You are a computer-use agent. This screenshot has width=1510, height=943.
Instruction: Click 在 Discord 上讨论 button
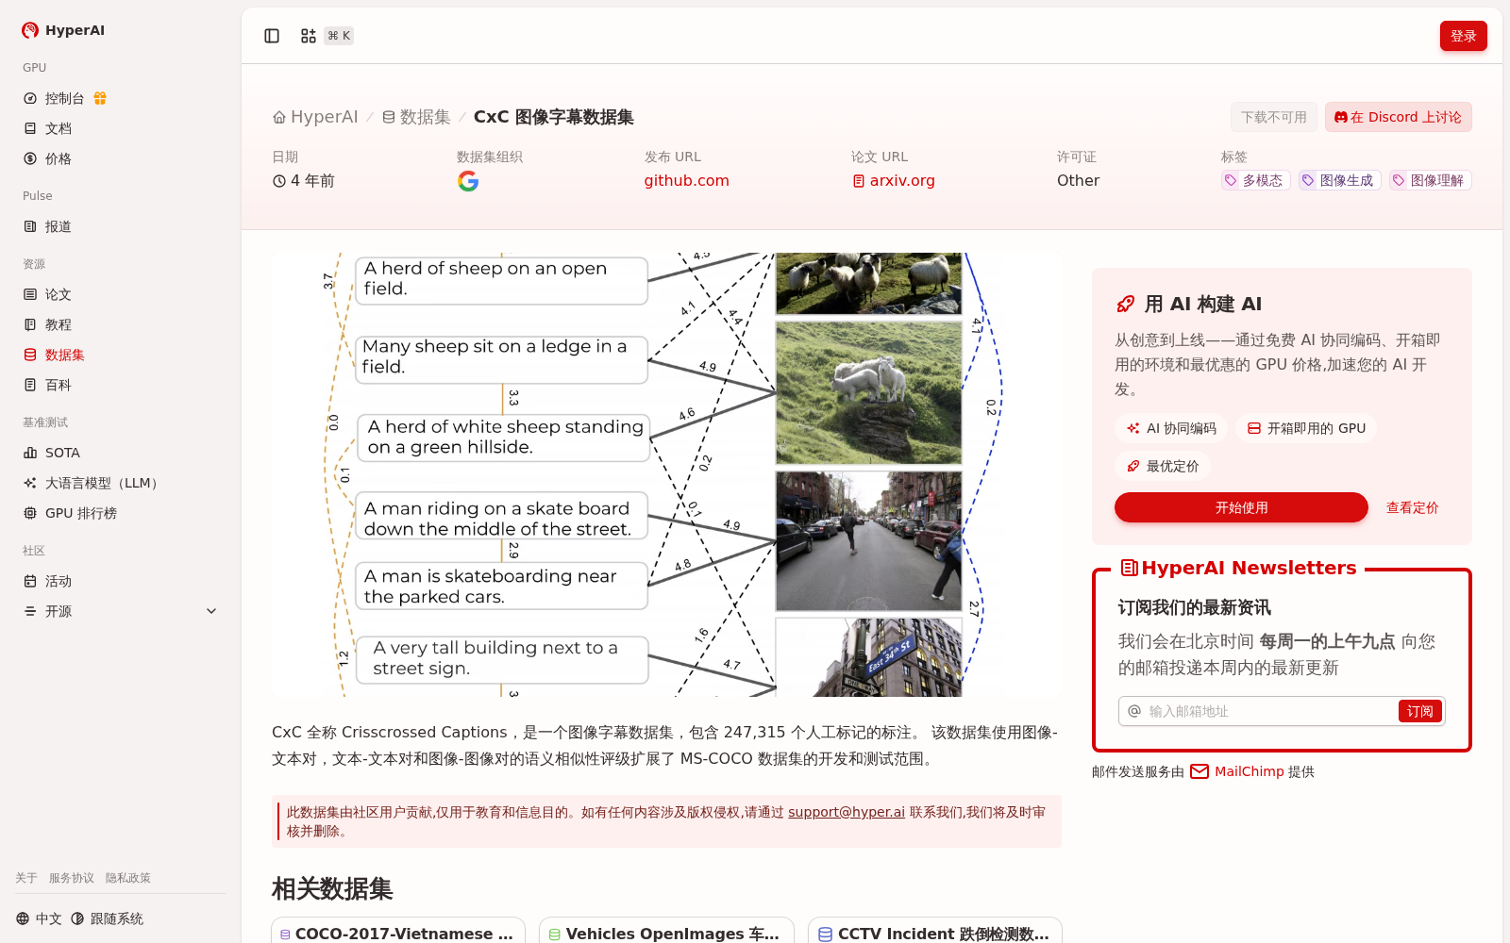pyautogui.click(x=1398, y=117)
